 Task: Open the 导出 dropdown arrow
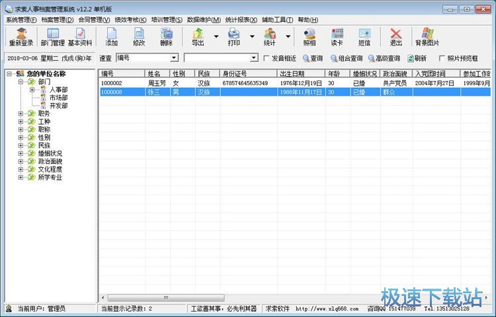pos(216,36)
